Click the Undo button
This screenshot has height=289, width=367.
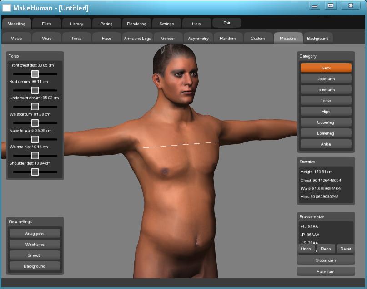(x=306, y=249)
